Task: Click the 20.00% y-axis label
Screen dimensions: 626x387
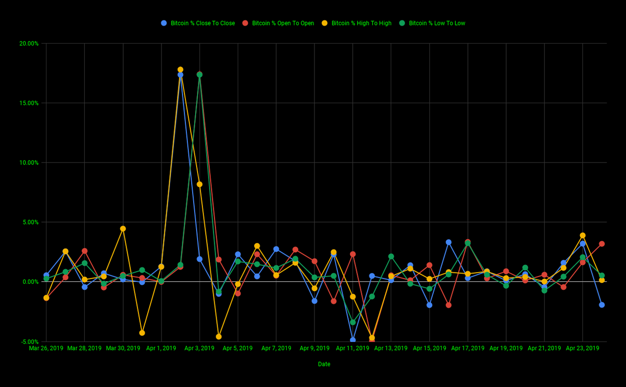Action: pos(29,43)
